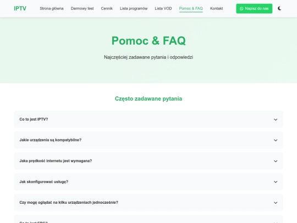297x223 pixels.
Task: Expand the chevron for Czy mogę oglądać na kilku urządzeniach
Action: [276, 203]
